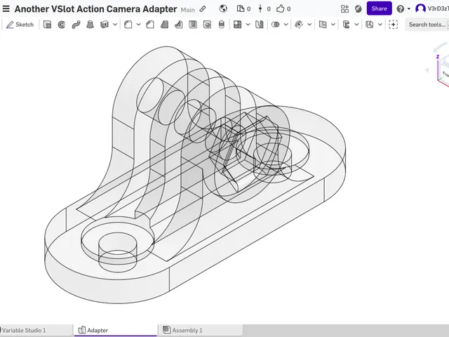The width and height of the screenshot is (449, 337).
Task: Expand the Plane tool dropdown arrow
Action: 333,25
